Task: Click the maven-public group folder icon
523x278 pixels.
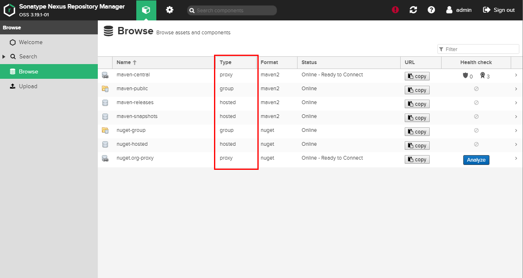Action: [105, 89]
